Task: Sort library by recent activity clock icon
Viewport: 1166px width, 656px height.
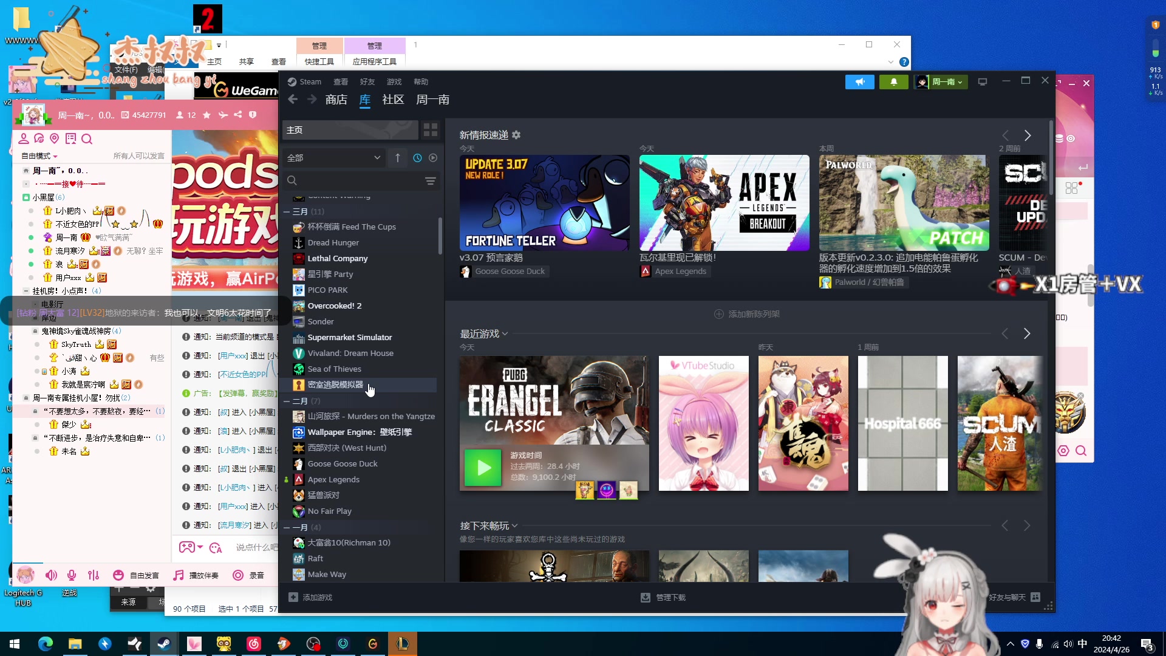Action: [417, 158]
